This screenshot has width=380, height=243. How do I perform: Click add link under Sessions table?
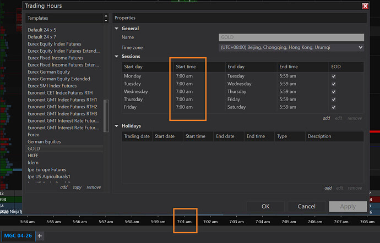[x=327, y=118]
